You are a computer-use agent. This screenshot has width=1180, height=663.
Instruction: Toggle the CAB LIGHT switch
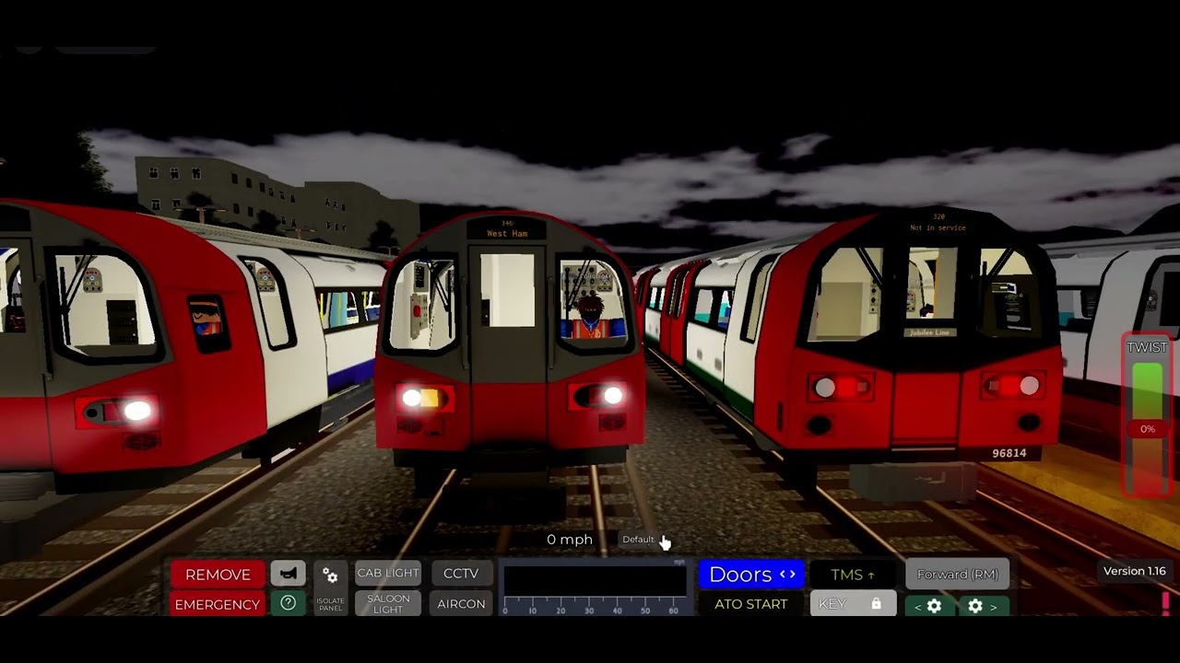(x=388, y=573)
